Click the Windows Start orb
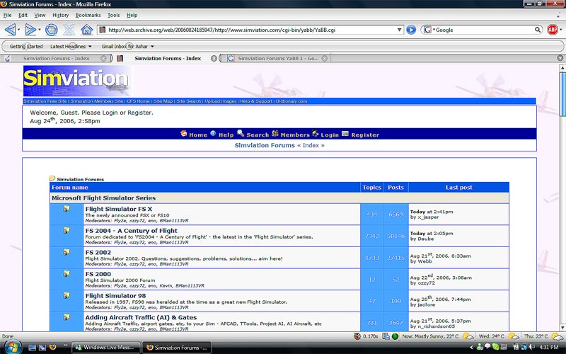Viewport: 566px width, 354px height. tap(12, 347)
